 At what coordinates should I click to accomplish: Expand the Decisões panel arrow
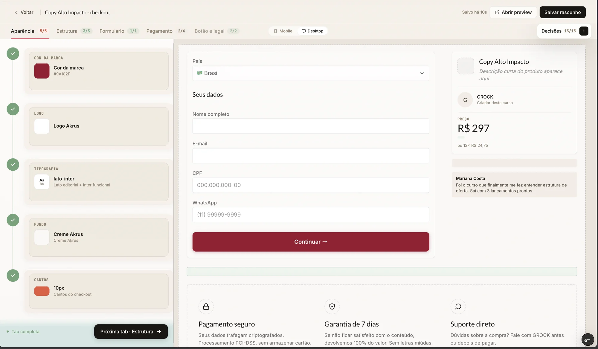(584, 31)
